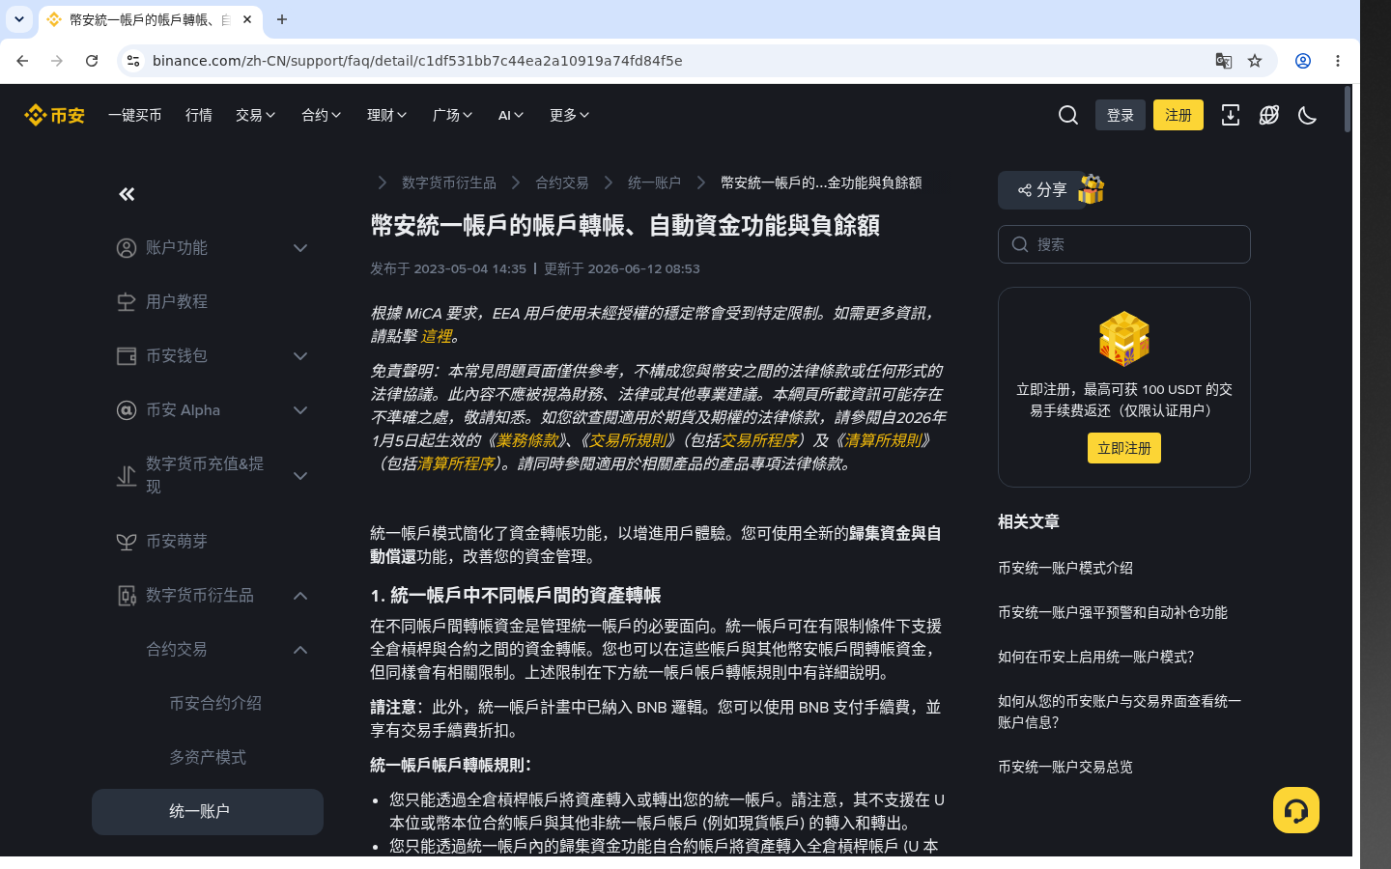Select 统一账户 in sidebar
Viewport: 1391px width, 869px height.
tap(208, 812)
